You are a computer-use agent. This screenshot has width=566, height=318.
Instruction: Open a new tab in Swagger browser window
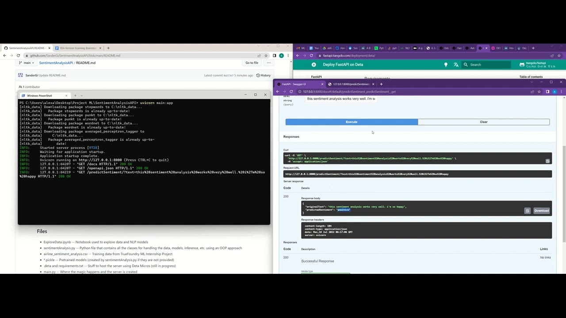click(x=381, y=84)
